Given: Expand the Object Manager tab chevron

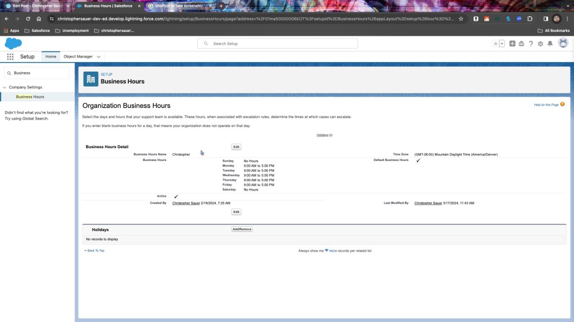Looking at the screenshot, I should [x=99, y=56].
